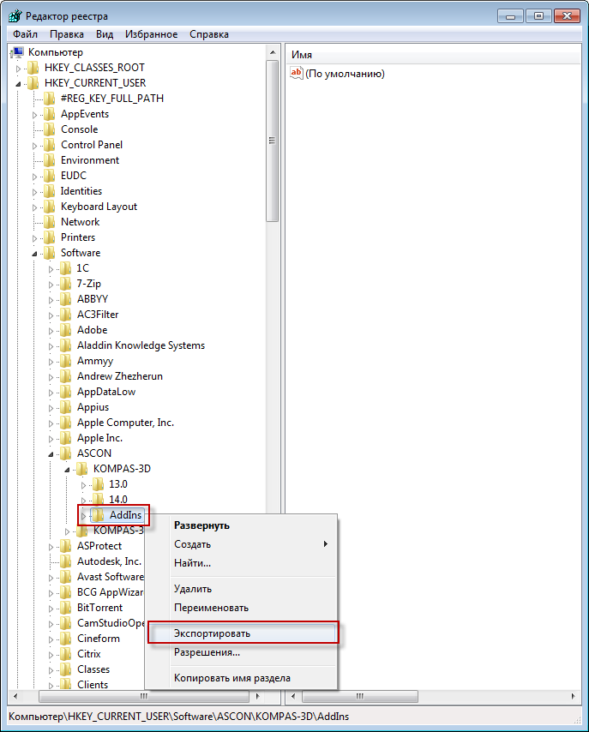The image size is (589, 732).
Task: Click tree pane horizontal scroll right arrow
Action: (x=257, y=696)
